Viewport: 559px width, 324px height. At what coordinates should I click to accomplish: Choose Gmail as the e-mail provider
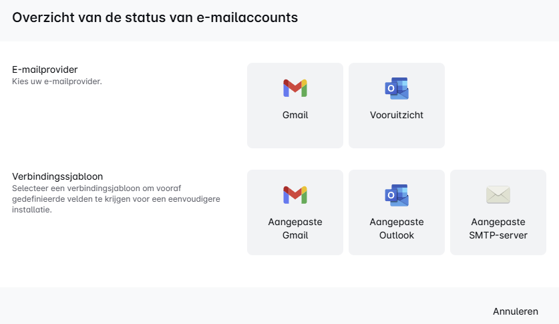point(295,106)
